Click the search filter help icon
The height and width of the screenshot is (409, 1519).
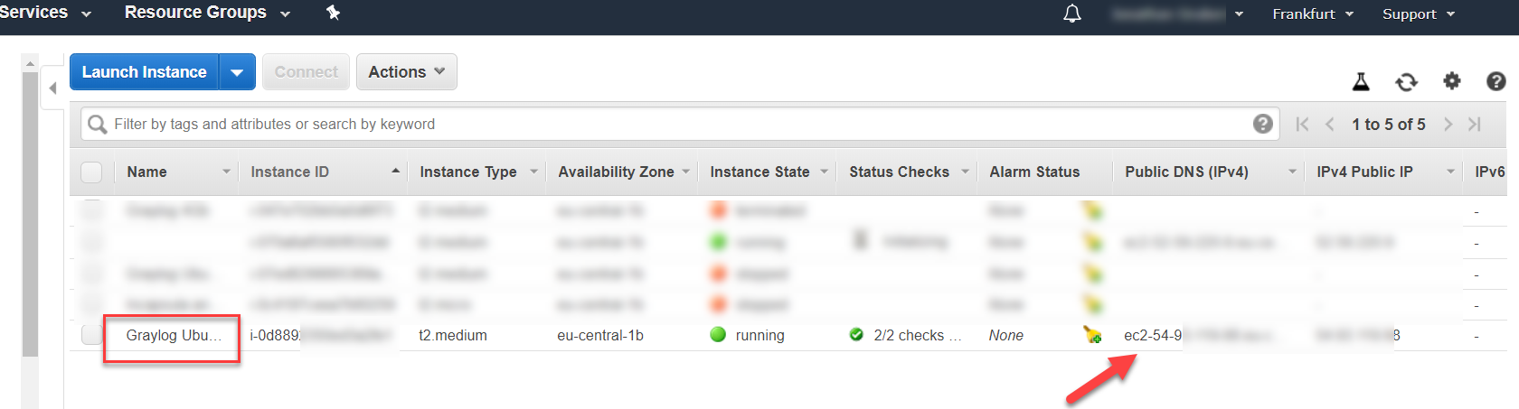(x=1263, y=124)
